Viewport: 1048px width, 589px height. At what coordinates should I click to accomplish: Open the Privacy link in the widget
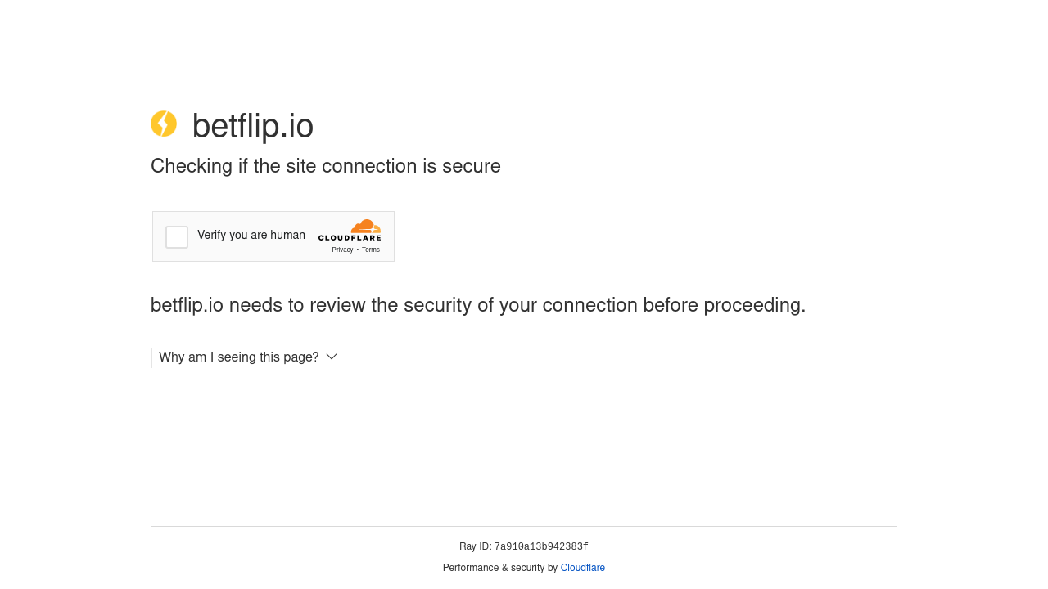[342, 250]
